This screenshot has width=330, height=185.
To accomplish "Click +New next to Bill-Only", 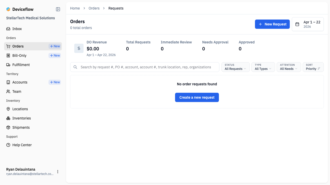I will click(55, 55).
